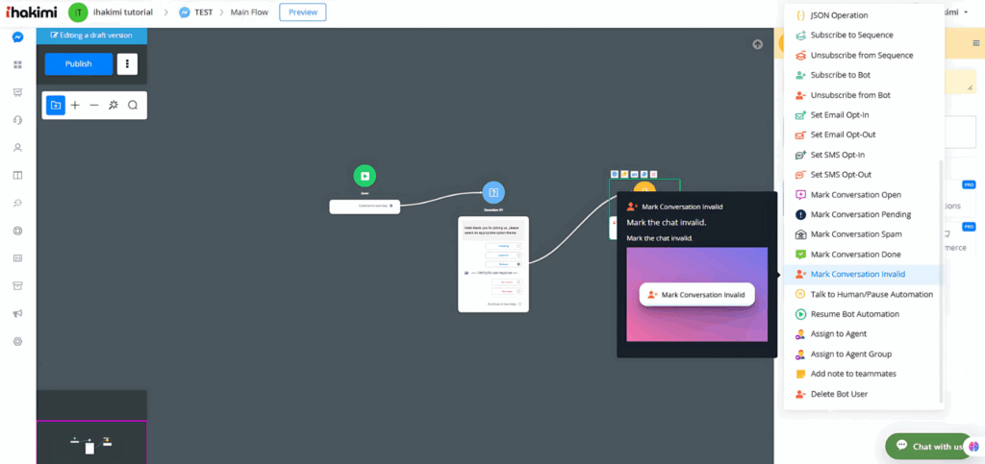
Task: Click the zoom in plus icon
Action: coord(75,105)
